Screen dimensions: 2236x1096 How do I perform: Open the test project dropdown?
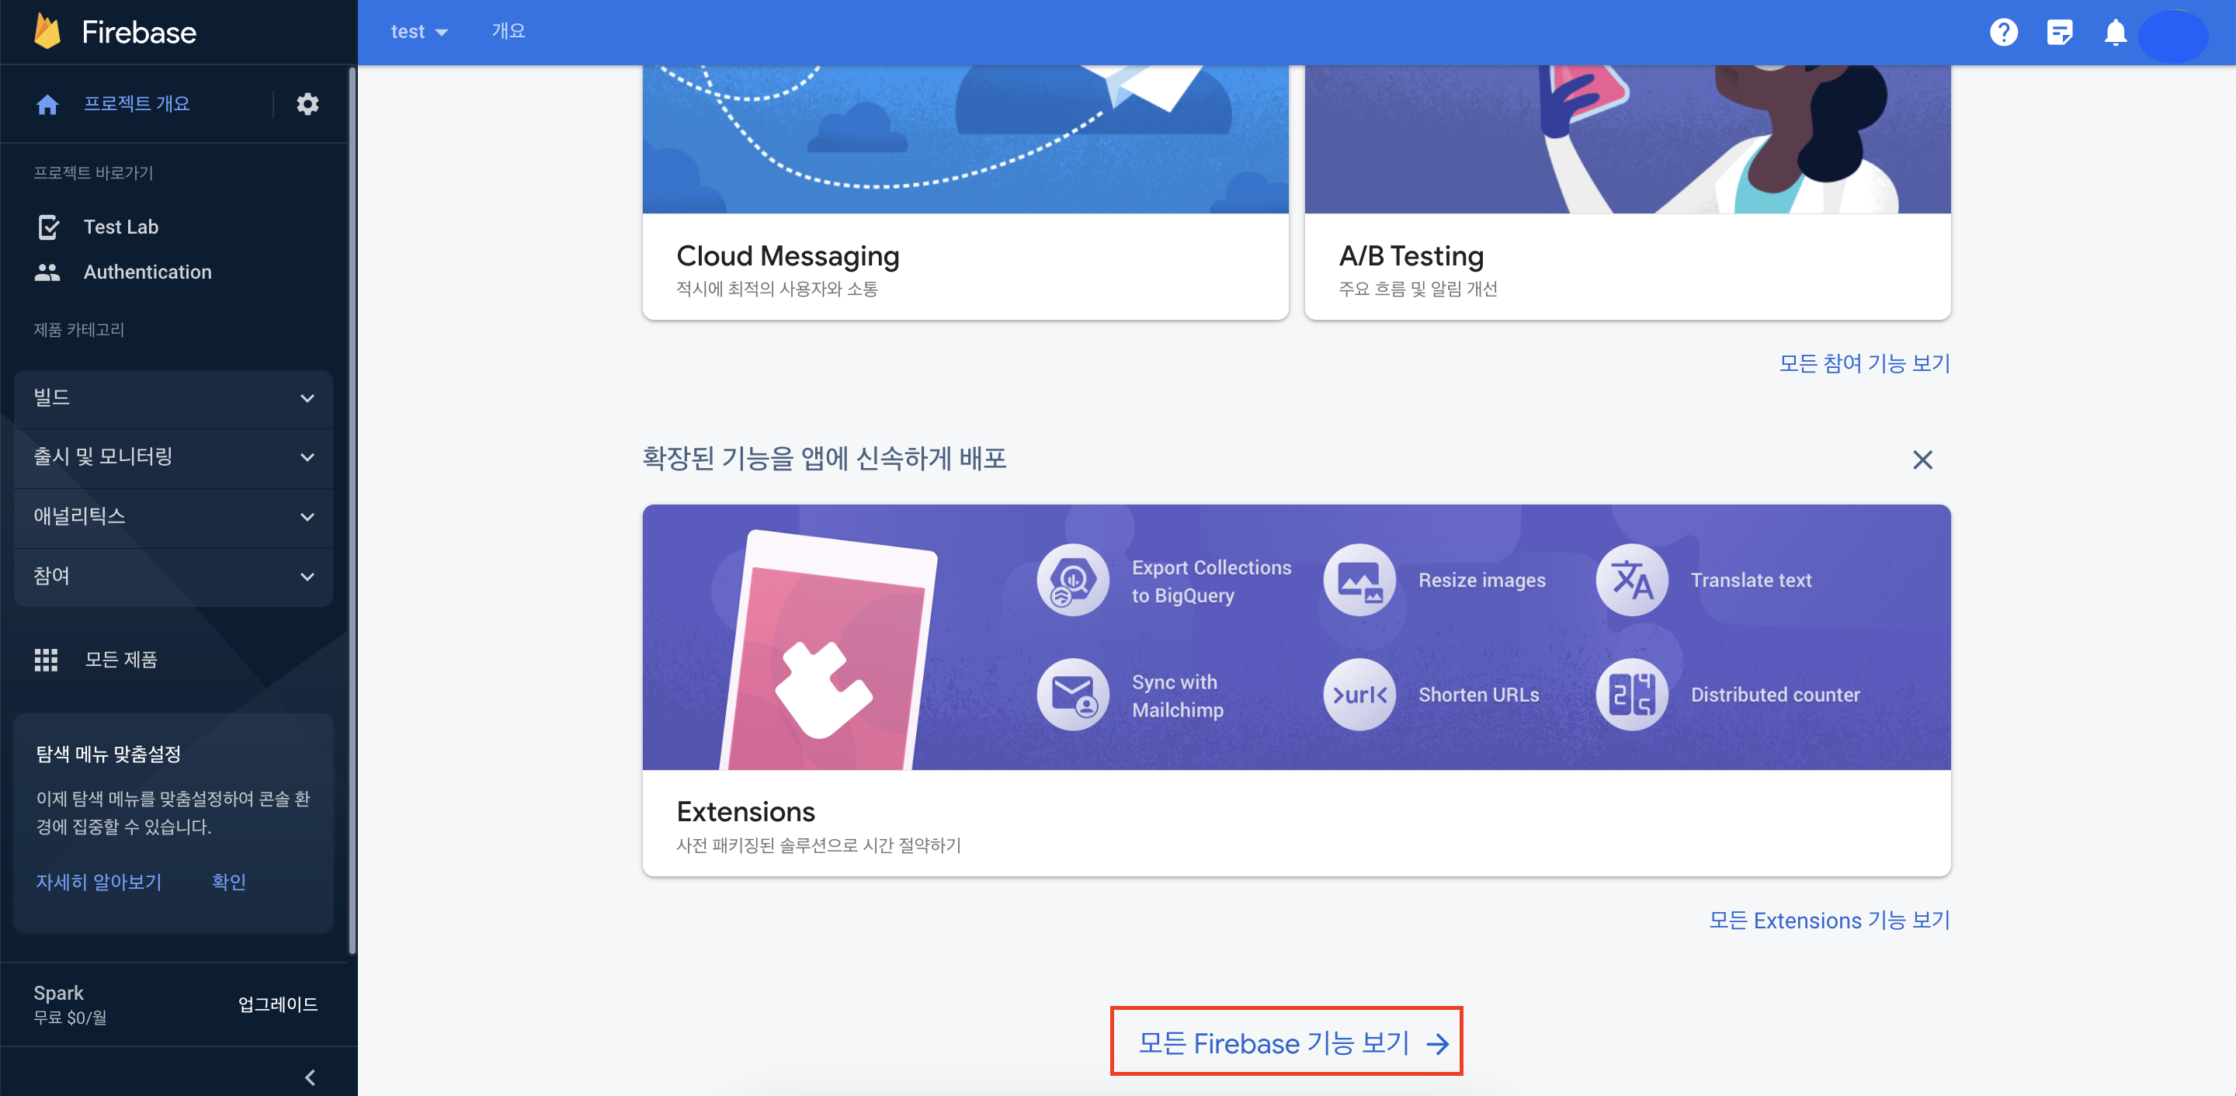pos(419,32)
